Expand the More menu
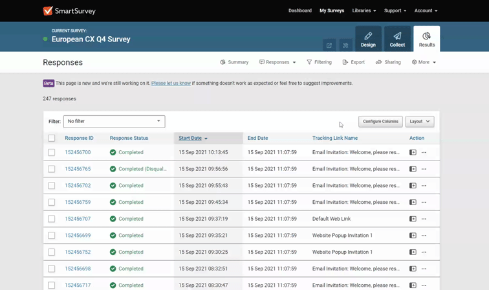The width and height of the screenshot is (489, 290). point(424,62)
